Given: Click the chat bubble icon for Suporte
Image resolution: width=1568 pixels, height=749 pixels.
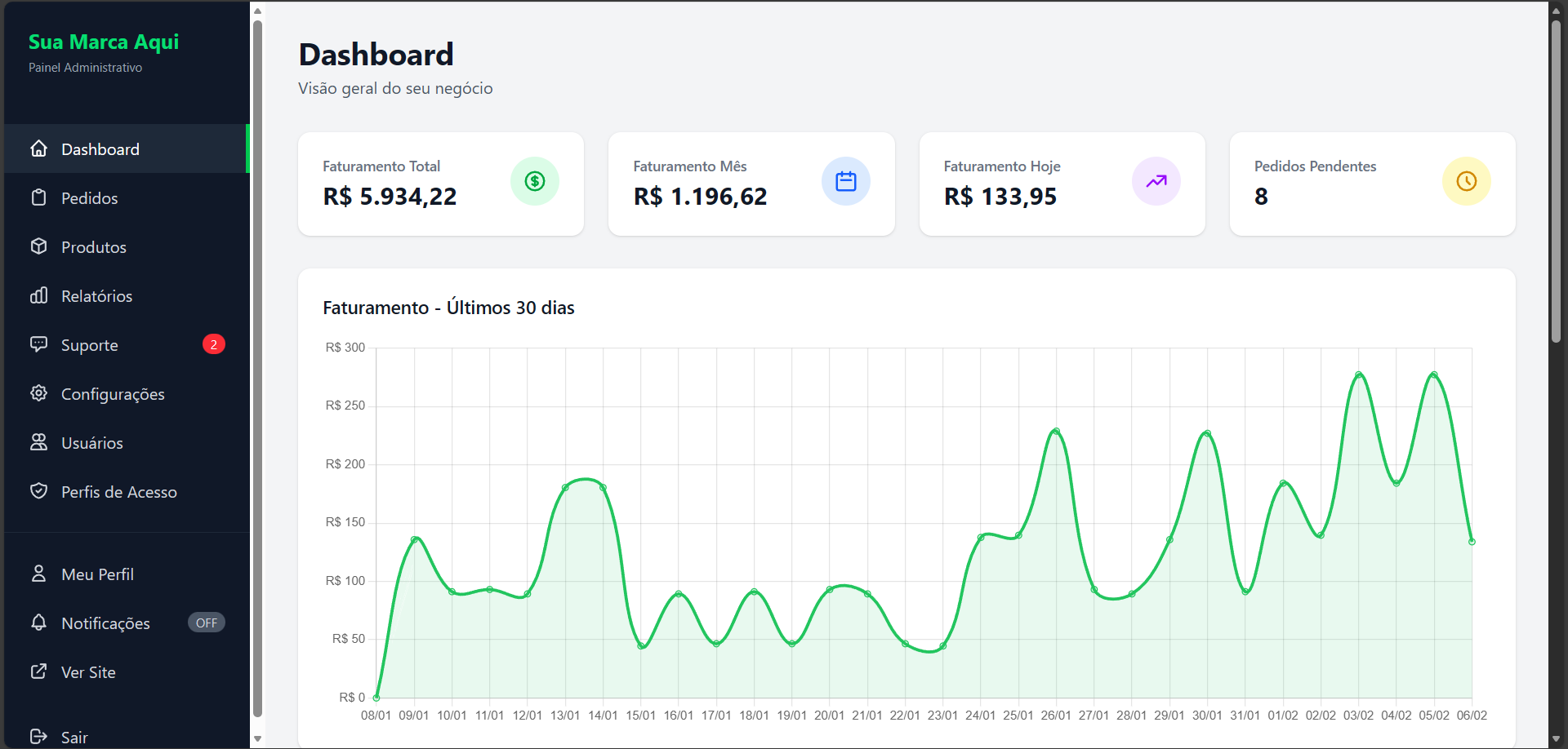Looking at the screenshot, I should coord(39,344).
